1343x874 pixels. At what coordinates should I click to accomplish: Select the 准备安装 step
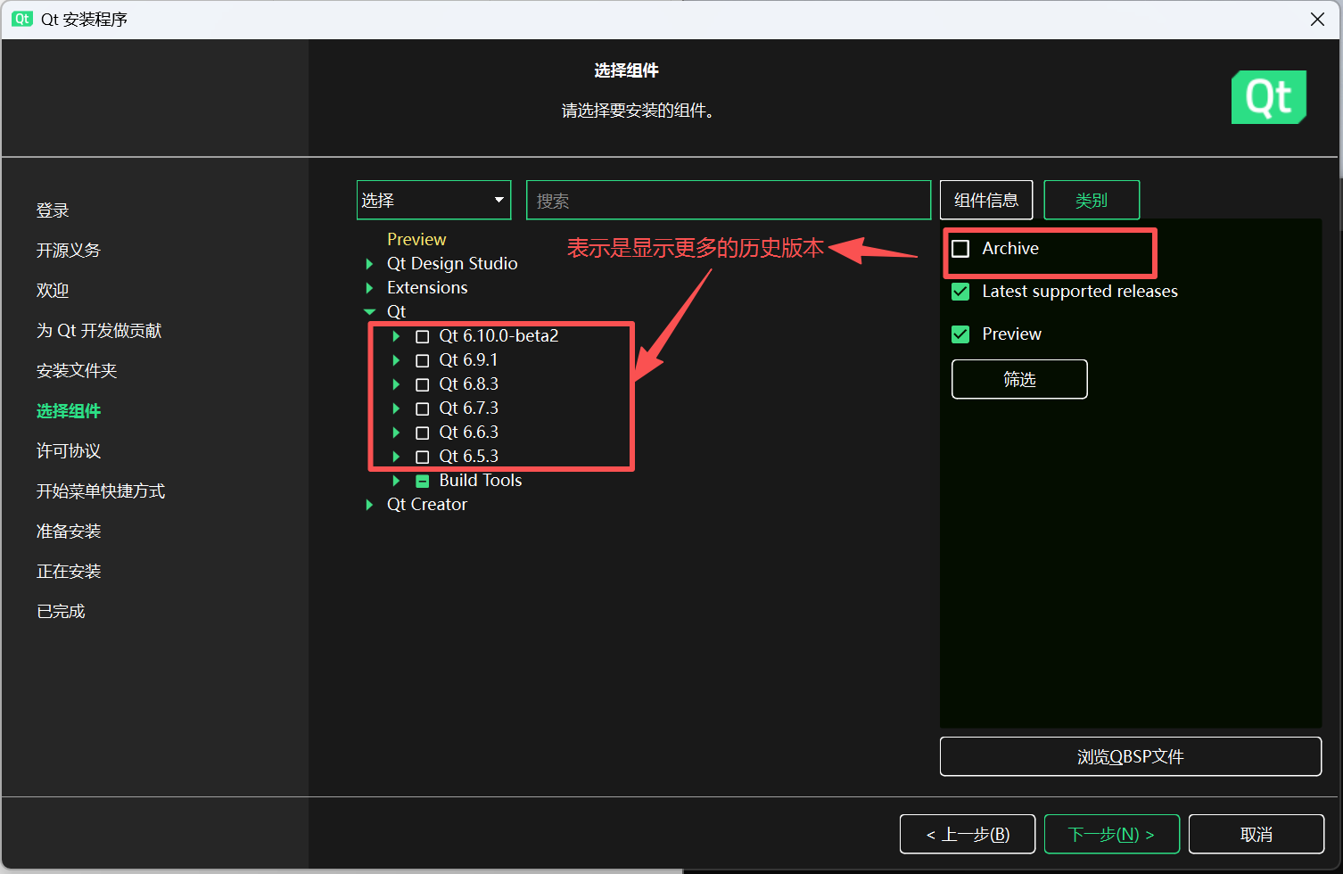69,532
